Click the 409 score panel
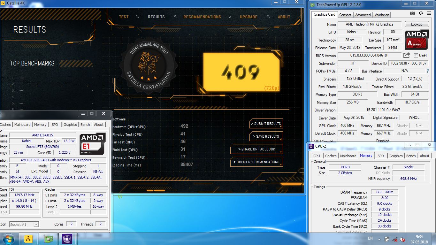The image size is (436, 245). 241,72
